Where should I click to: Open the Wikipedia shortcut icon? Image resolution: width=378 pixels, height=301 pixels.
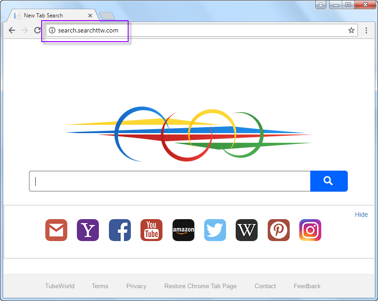[x=247, y=230]
